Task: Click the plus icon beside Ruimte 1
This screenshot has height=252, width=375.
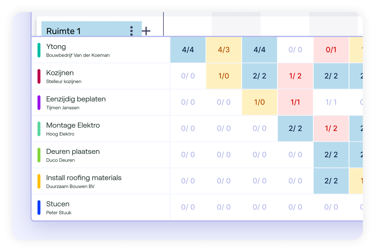Action: [146, 31]
